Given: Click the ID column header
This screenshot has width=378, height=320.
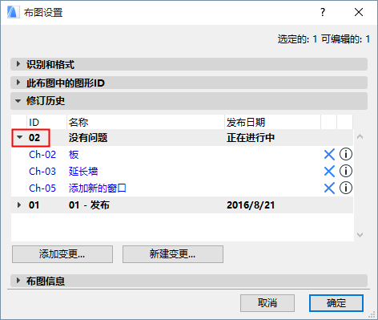Looking at the screenshot, I should [x=46, y=123].
